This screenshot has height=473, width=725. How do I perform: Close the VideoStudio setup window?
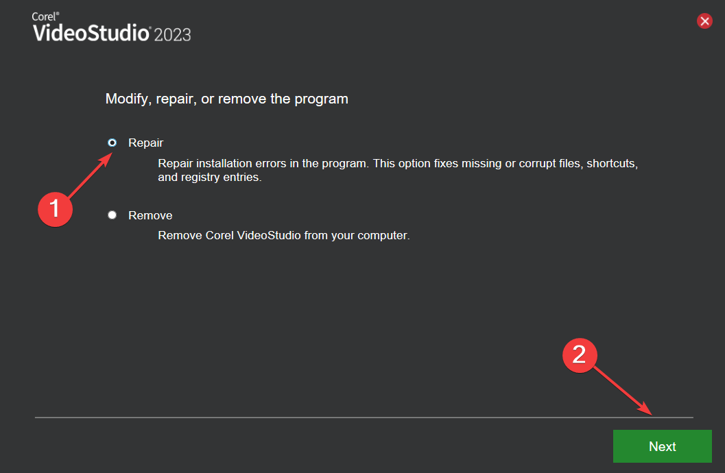click(x=704, y=21)
